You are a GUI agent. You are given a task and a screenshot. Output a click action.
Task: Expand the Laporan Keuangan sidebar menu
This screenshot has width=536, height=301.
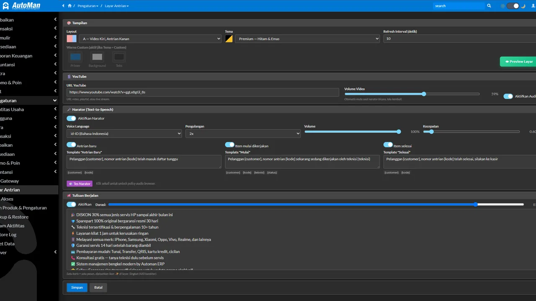click(x=28, y=56)
